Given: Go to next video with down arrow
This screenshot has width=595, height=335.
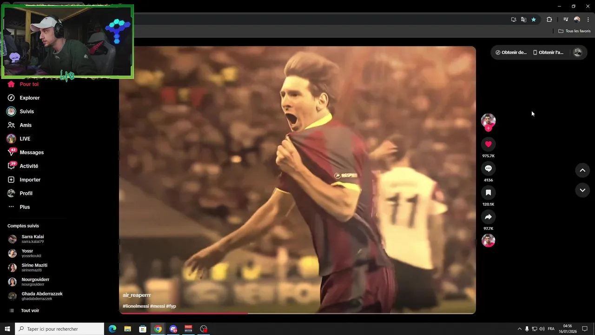Looking at the screenshot, I should pos(582,190).
